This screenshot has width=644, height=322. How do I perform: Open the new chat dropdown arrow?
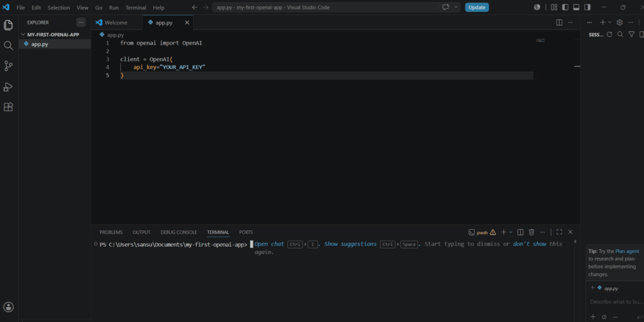click(x=610, y=23)
